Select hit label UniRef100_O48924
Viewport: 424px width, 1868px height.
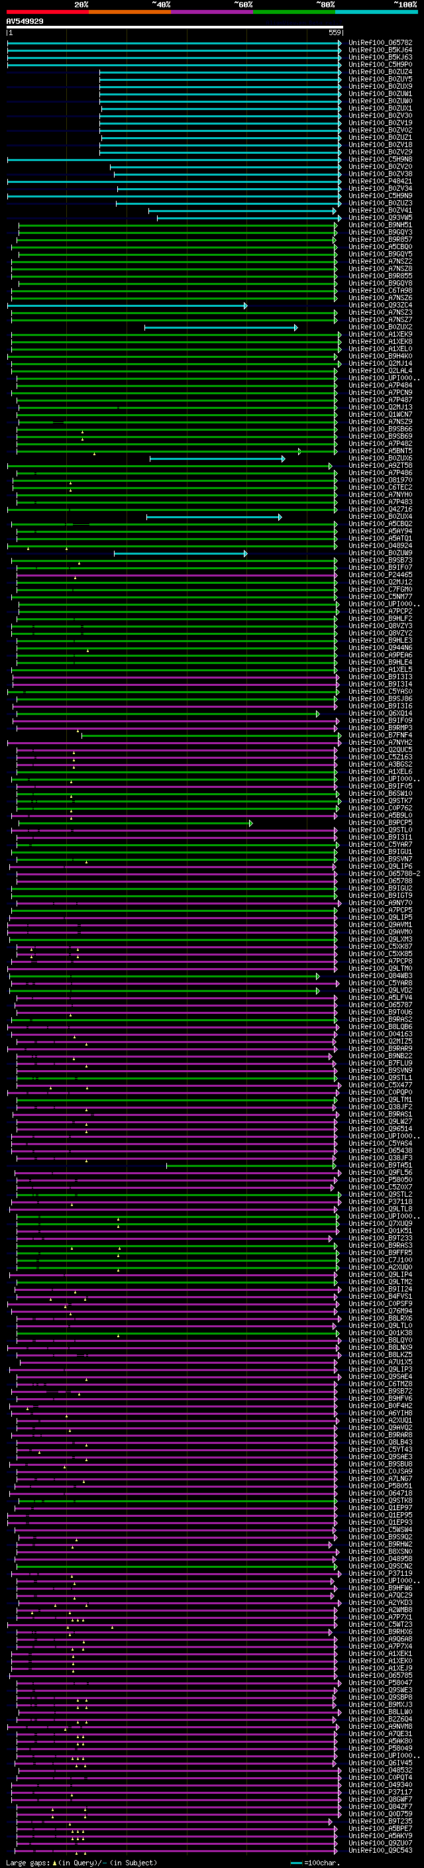(380, 545)
